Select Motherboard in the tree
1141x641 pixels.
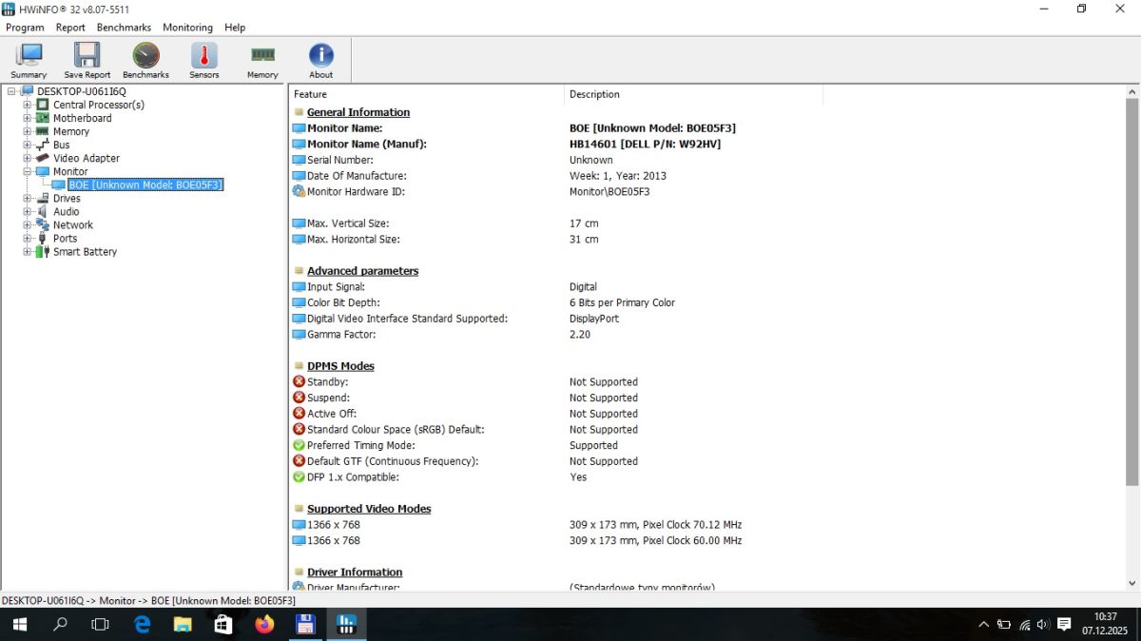(82, 118)
